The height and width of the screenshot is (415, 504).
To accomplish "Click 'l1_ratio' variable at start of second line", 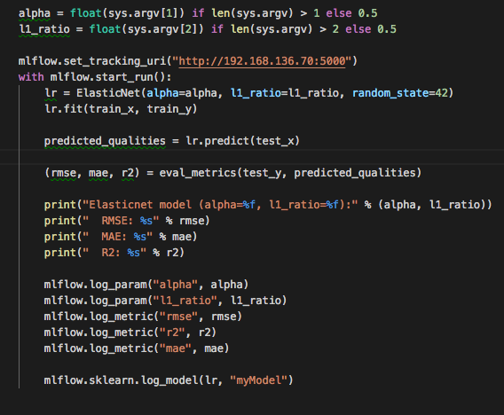I will point(44,29).
